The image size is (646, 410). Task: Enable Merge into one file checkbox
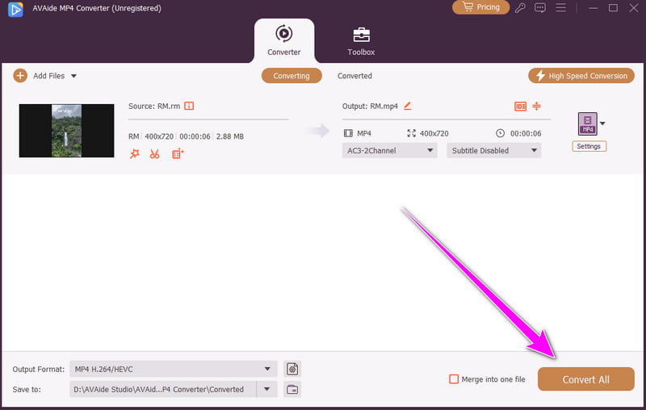[455, 379]
